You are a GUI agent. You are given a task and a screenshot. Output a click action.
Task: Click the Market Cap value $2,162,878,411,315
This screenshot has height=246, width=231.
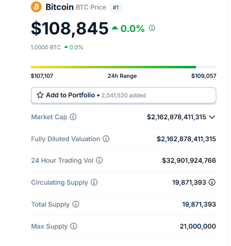tap(176, 117)
